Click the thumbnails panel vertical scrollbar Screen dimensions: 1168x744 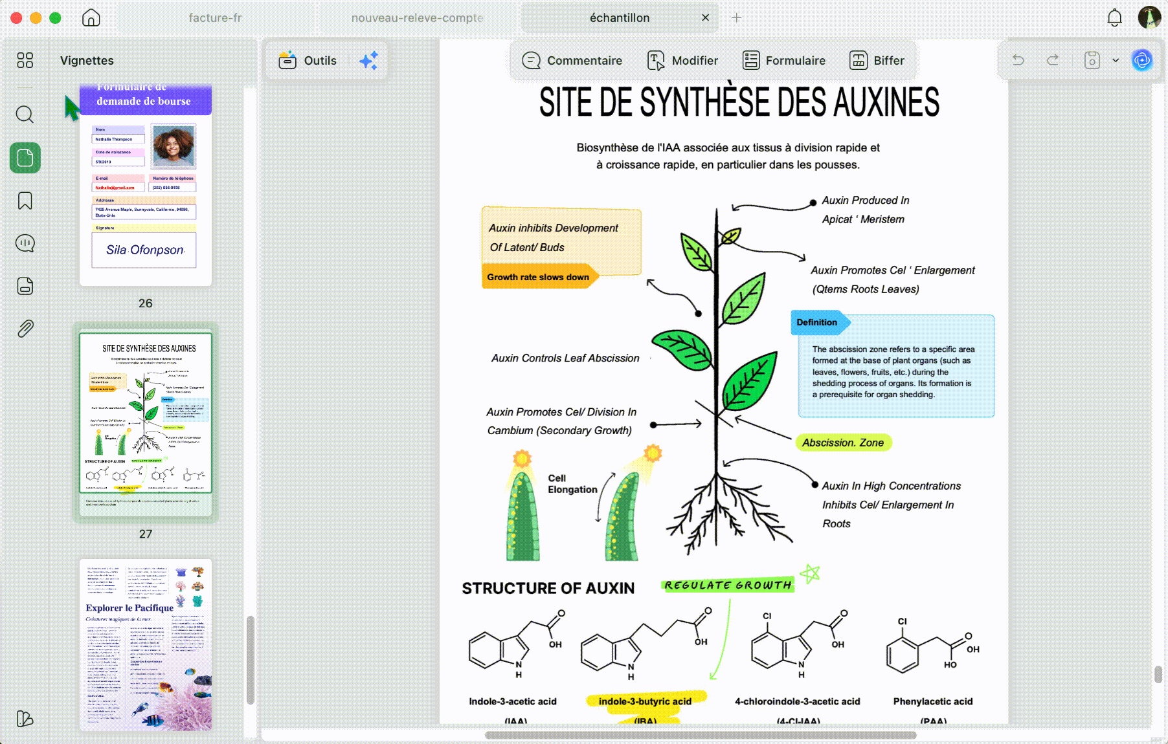[x=251, y=660]
